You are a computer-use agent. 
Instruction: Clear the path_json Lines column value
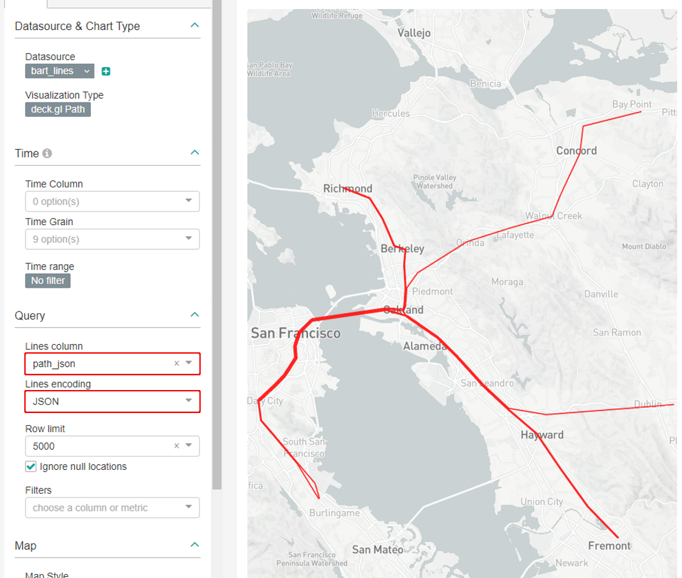[x=176, y=364]
